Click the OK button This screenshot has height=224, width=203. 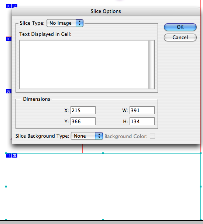(180, 27)
